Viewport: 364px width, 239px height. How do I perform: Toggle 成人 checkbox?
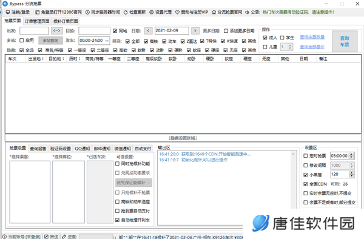[265, 38]
